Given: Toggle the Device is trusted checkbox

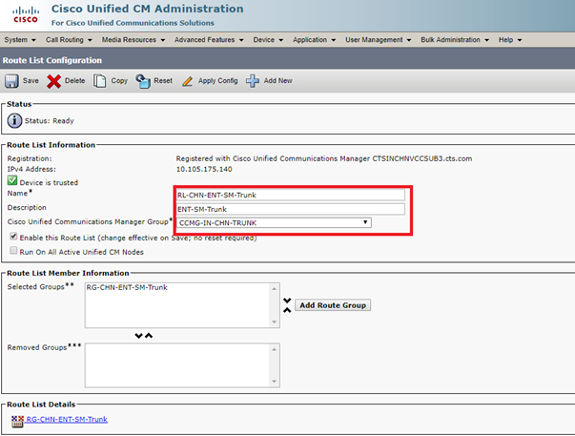Looking at the screenshot, I should click(x=12, y=180).
